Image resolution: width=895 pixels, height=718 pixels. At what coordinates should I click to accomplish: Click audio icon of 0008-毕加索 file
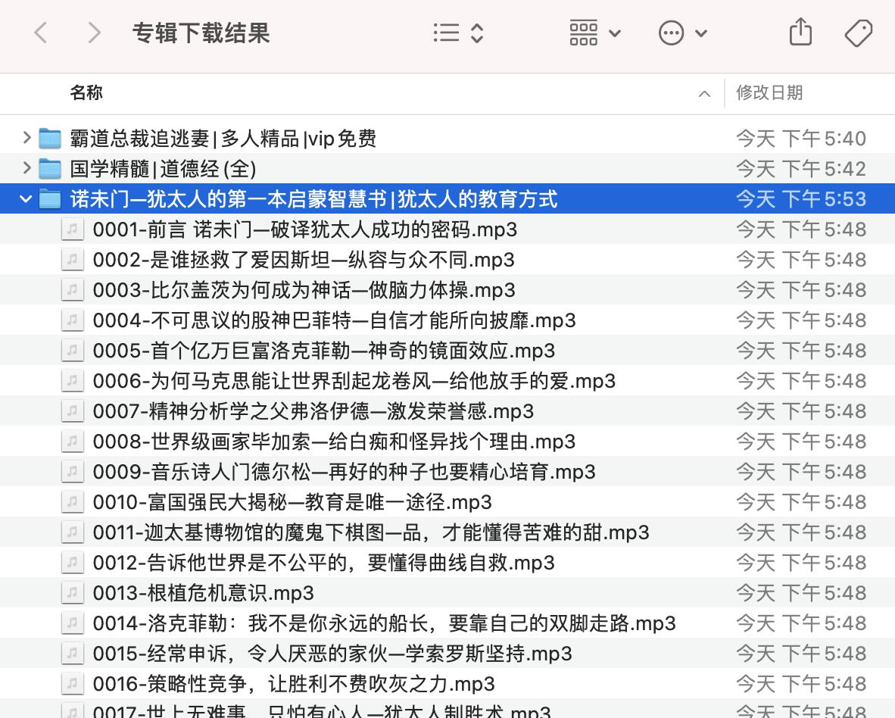[x=73, y=441]
